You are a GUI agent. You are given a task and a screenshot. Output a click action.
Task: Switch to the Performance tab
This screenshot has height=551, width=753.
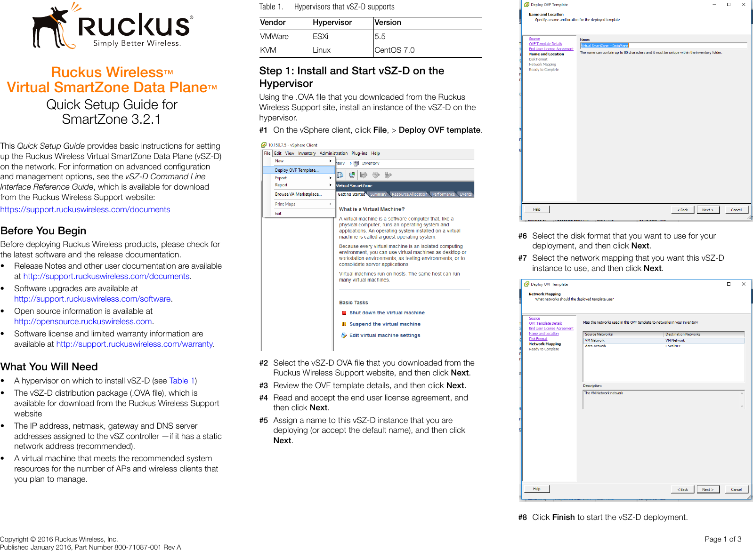click(444, 194)
